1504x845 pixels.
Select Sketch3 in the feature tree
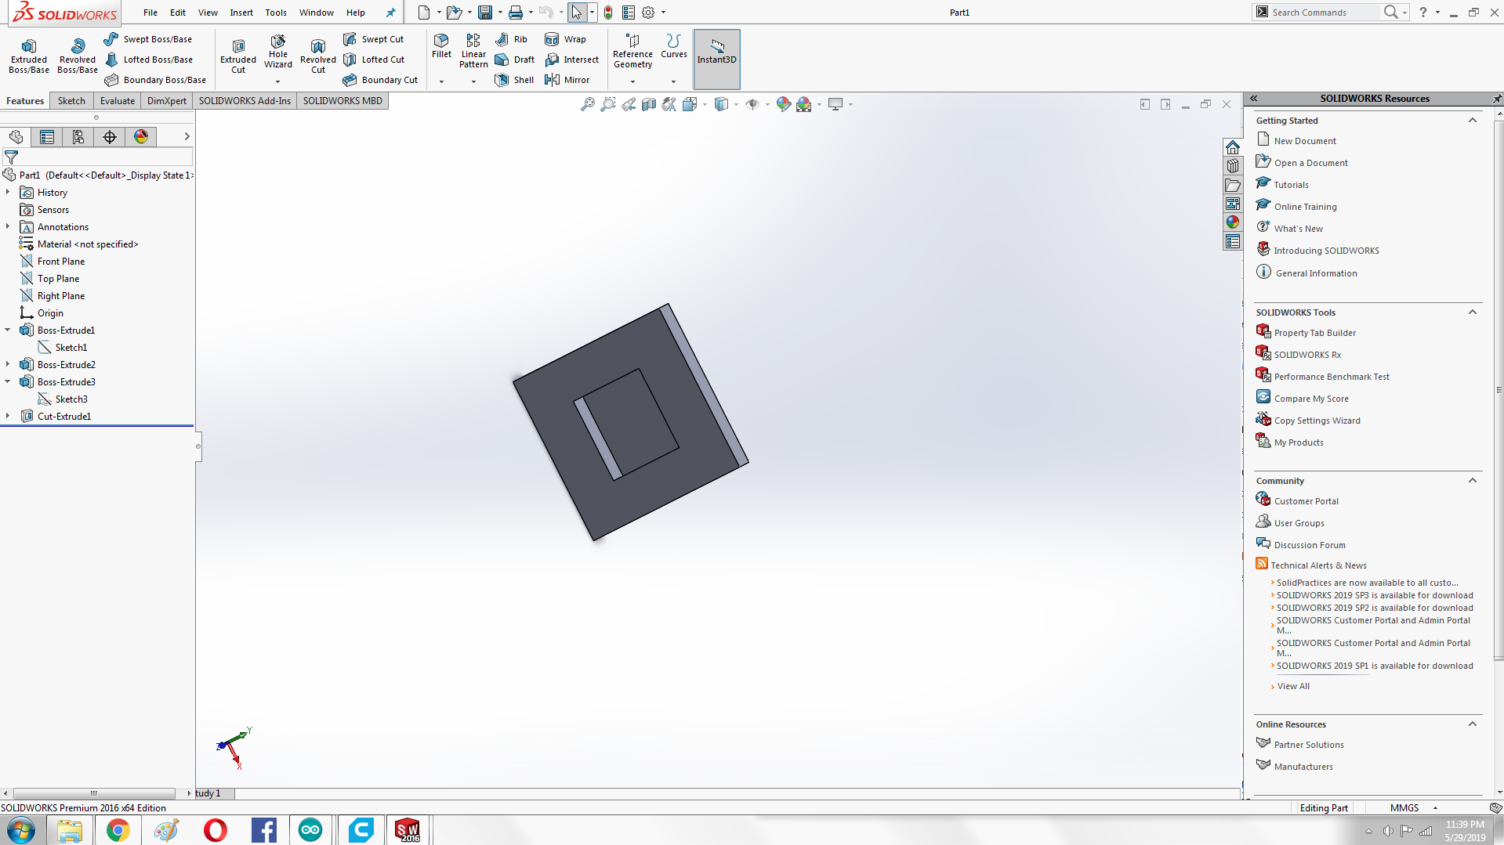click(x=71, y=399)
